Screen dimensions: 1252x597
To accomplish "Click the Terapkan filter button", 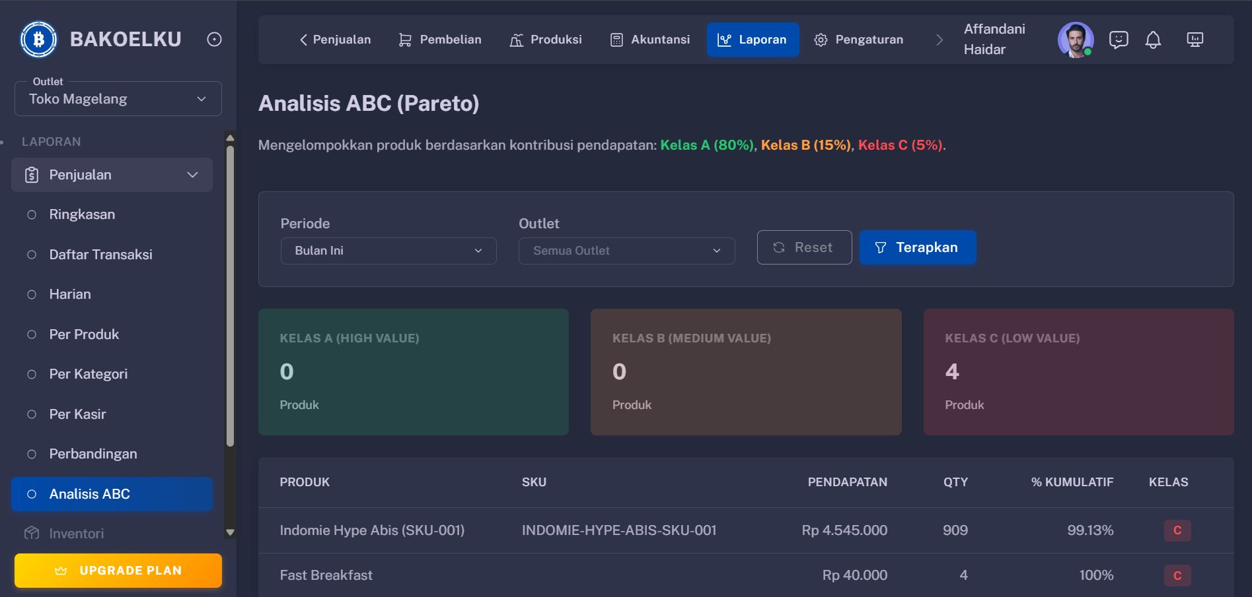I will point(917,247).
